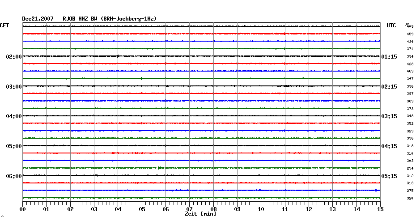416x221 pixels.
Task: Select DC value 329
Action: click(410, 131)
